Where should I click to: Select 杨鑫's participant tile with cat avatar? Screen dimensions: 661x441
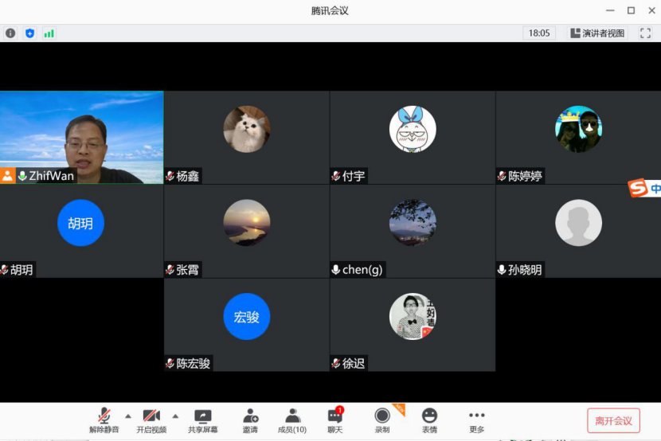pos(246,137)
